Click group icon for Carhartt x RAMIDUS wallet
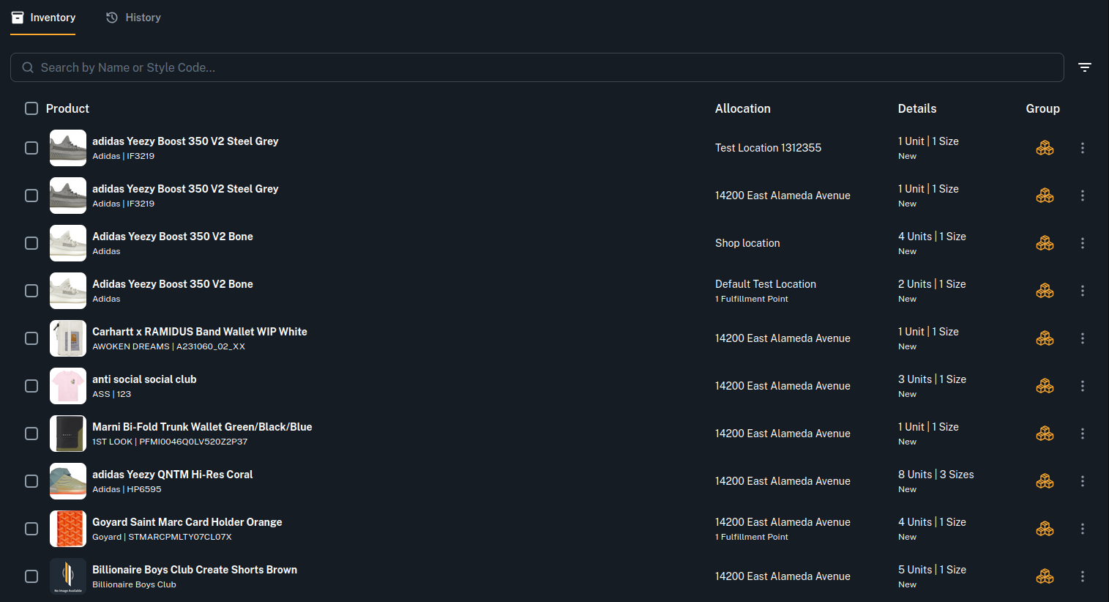 1045,338
